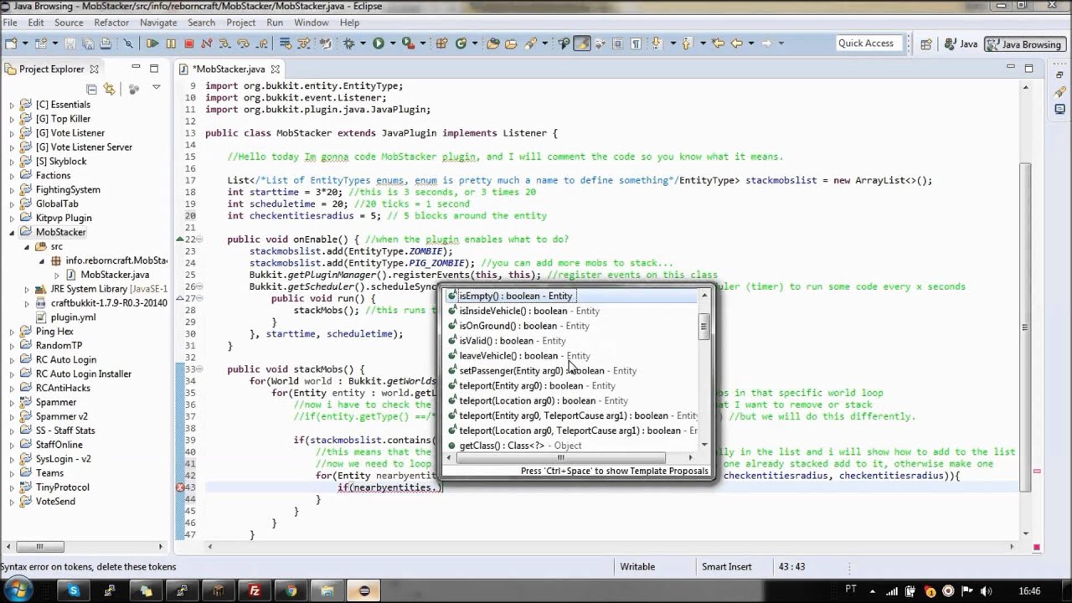The width and height of the screenshot is (1072, 603).
Task: Click the Suspend (pause) debug icon
Action: 171,44
